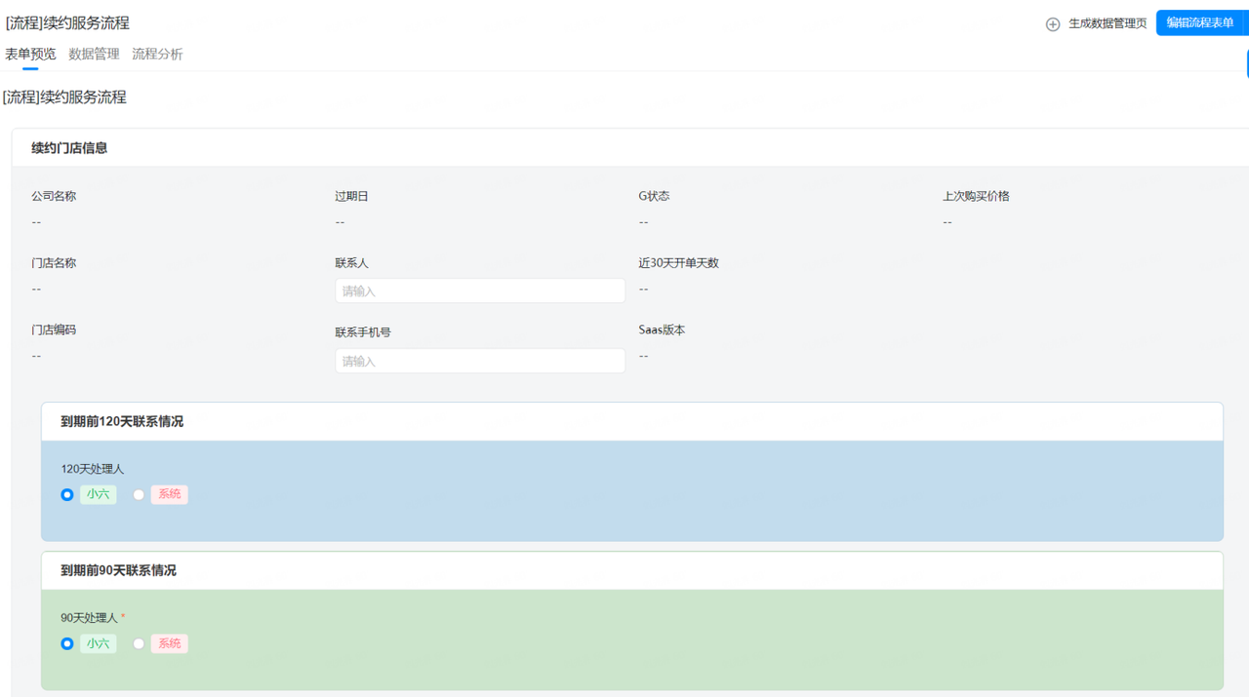The width and height of the screenshot is (1249, 697).
Task: Click the 门店名称 field label
Action: 54,263
